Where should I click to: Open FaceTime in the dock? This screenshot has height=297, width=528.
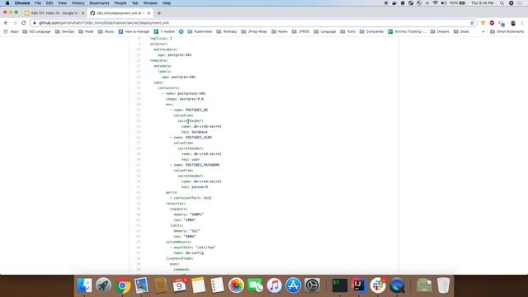pyautogui.click(x=255, y=285)
